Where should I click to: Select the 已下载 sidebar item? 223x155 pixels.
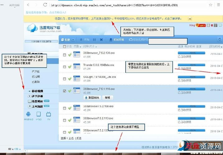(36, 71)
